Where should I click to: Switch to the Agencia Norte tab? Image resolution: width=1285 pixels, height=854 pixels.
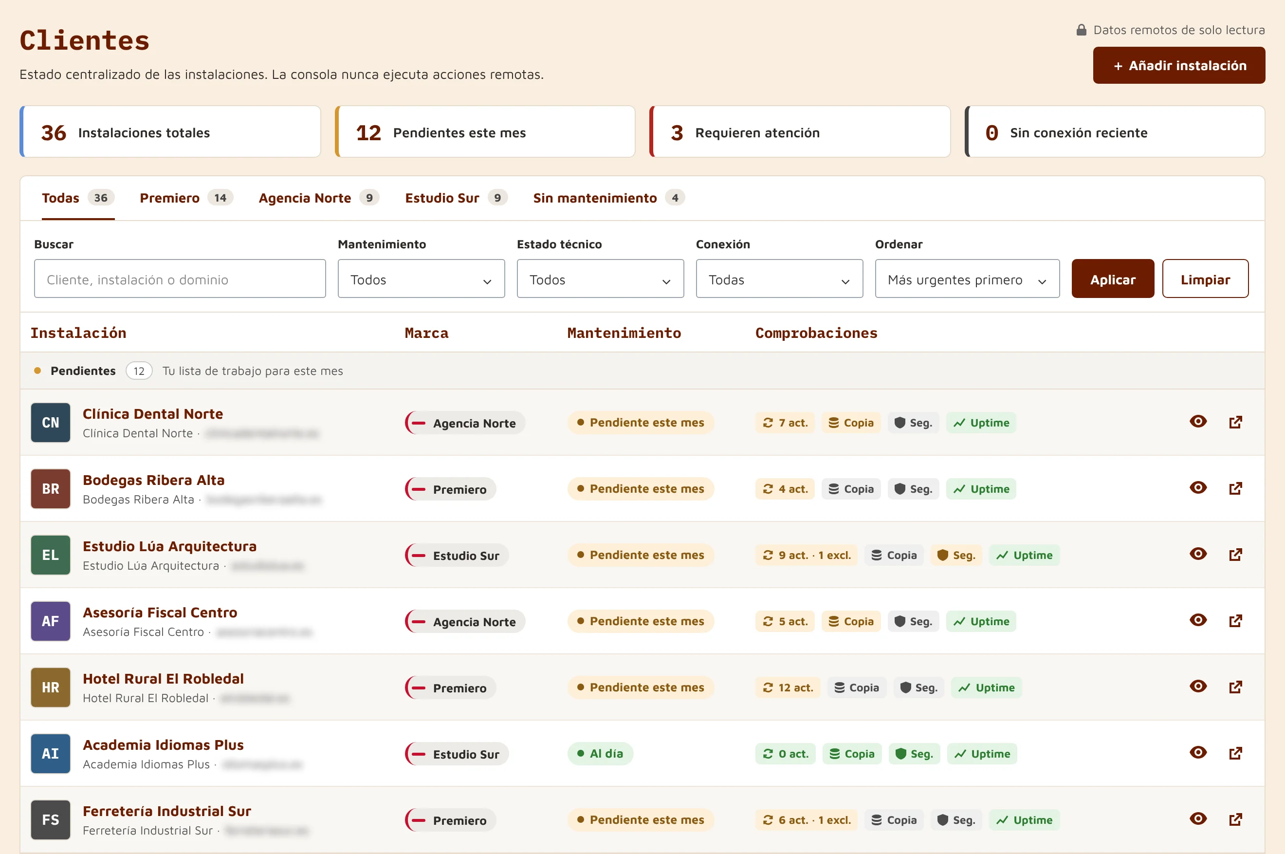tap(319, 198)
